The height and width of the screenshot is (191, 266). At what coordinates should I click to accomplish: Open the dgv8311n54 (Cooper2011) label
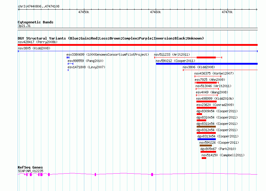(x=217, y=124)
